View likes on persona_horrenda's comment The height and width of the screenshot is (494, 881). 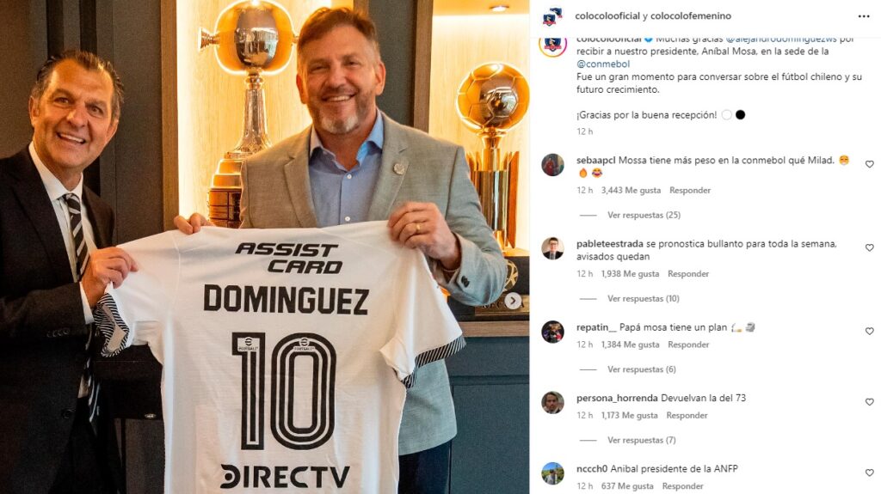[629, 416]
